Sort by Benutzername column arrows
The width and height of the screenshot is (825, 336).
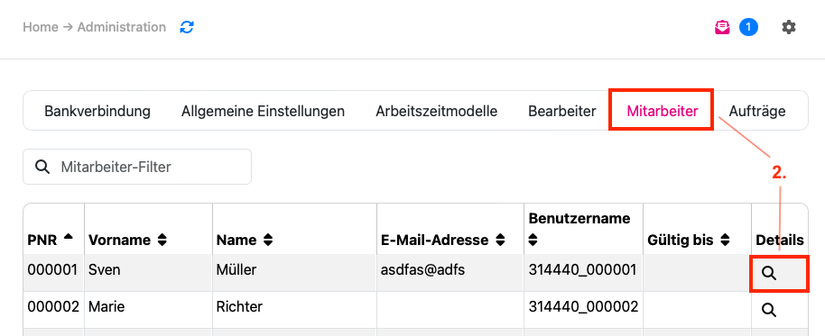(533, 240)
